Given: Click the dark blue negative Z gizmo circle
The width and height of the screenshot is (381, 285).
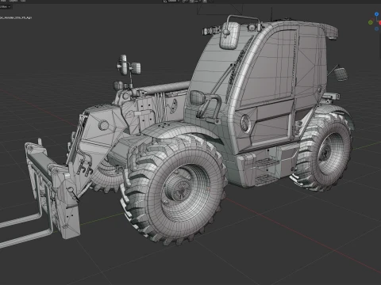Looking at the screenshot, I should [377, 28].
